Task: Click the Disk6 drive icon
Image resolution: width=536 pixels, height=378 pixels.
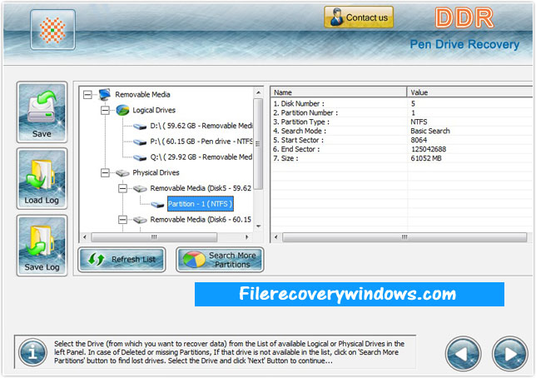Action: (x=140, y=220)
